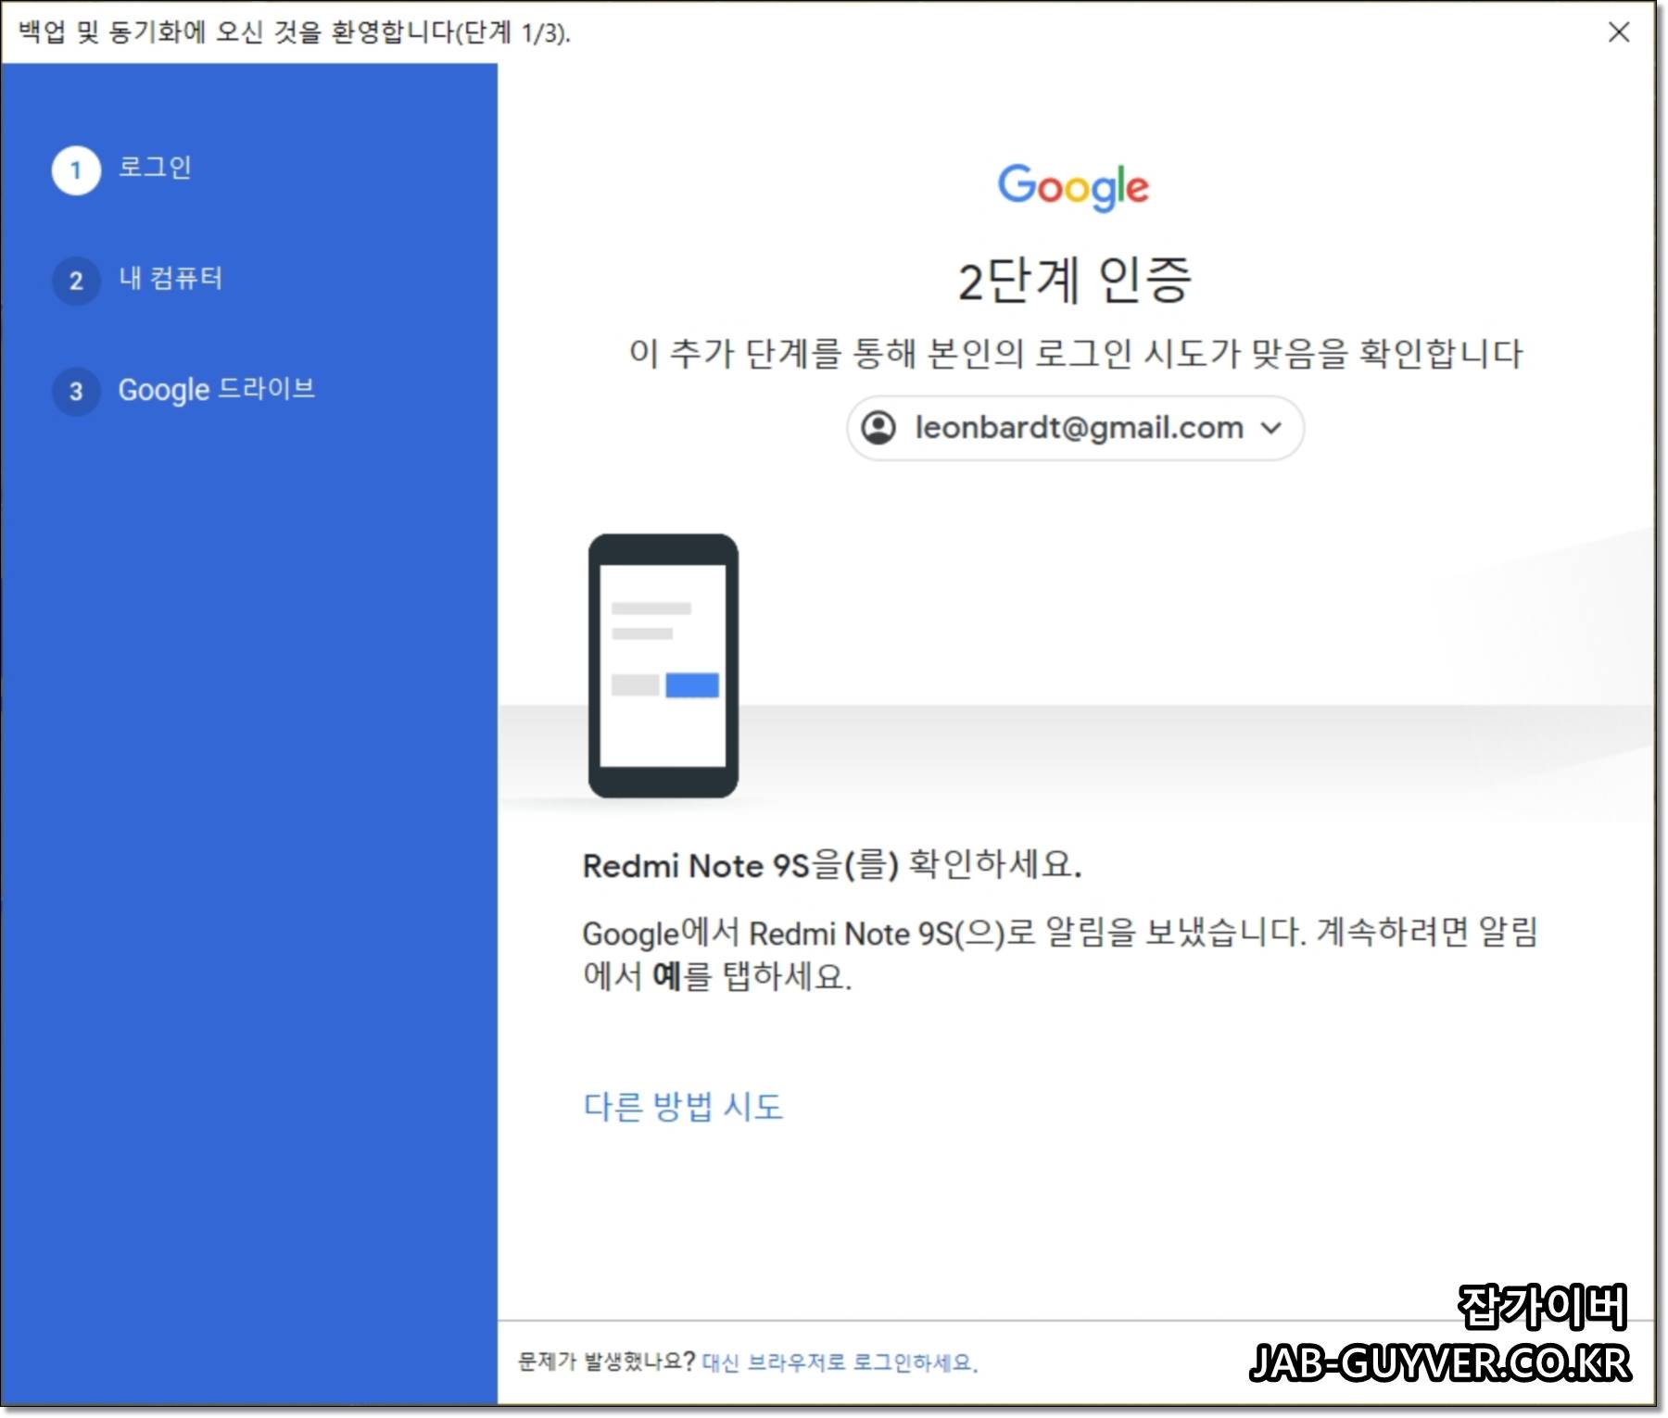This screenshot has height=1418, width=1668.
Task: Click the window title text '백업 및 동기화에 오신 것을 환영합니다'
Action: tap(236, 32)
